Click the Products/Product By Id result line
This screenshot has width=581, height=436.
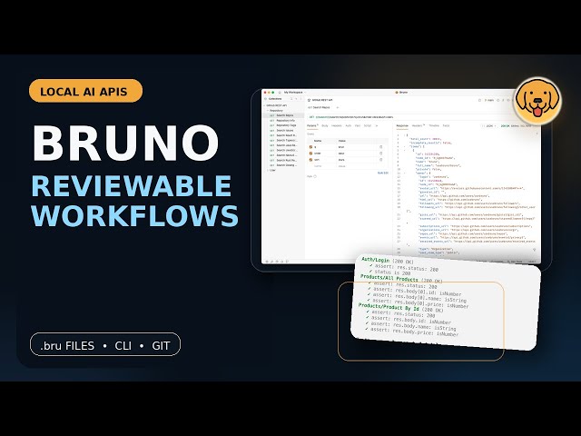pos(401,308)
